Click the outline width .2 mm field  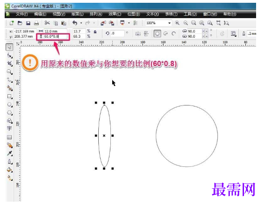pyautogui.click(x=251, y=33)
